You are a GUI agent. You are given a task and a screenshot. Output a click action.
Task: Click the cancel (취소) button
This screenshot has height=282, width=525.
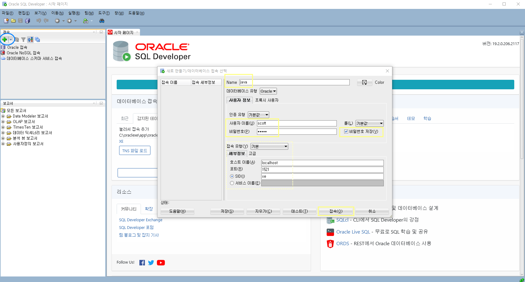coord(372,211)
